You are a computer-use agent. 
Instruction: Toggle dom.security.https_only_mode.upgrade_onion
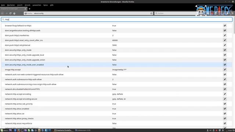coord(225,60)
